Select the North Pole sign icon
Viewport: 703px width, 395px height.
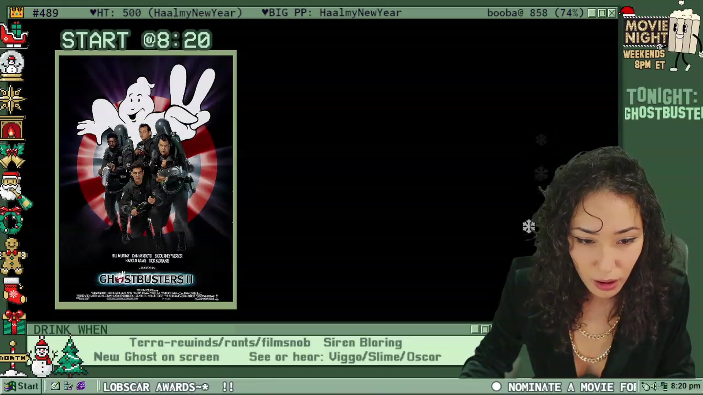13,358
